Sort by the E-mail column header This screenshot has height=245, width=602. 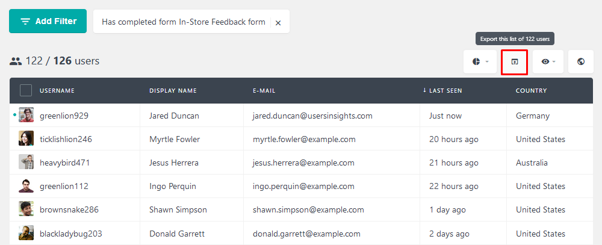pos(264,91)
